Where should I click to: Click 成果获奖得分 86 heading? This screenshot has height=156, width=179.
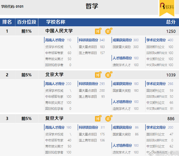(x=126, y=127)
